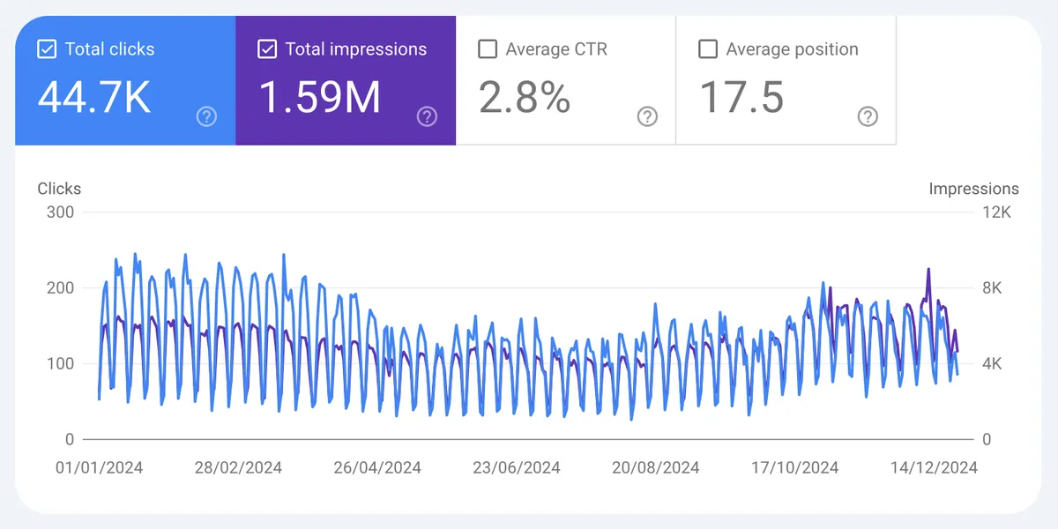Click the Average position question mark icon
The width and height of the screenshot is (1058, 529).
867,116
